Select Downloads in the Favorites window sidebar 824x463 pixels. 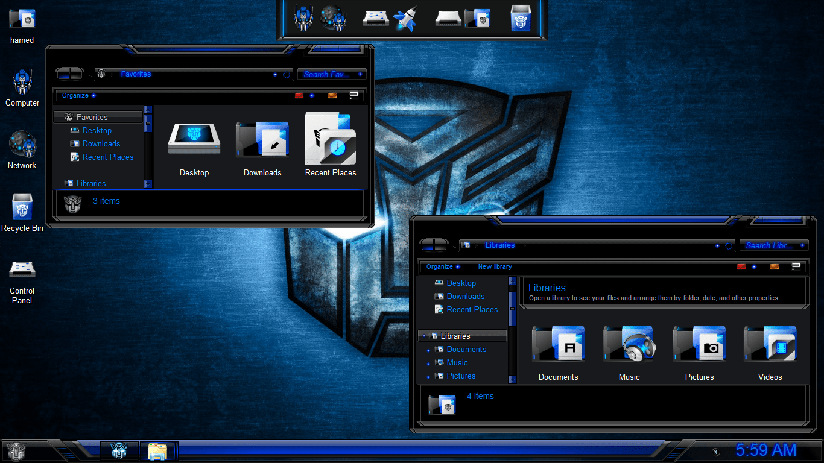(95, 143)
